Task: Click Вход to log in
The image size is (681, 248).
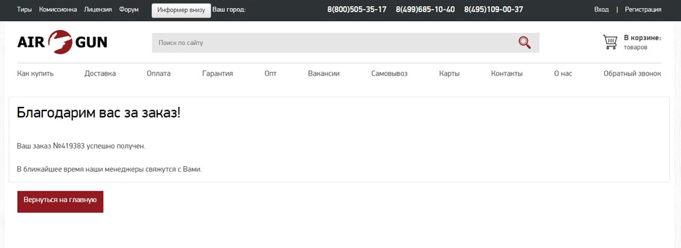Action: pos(601,10)
